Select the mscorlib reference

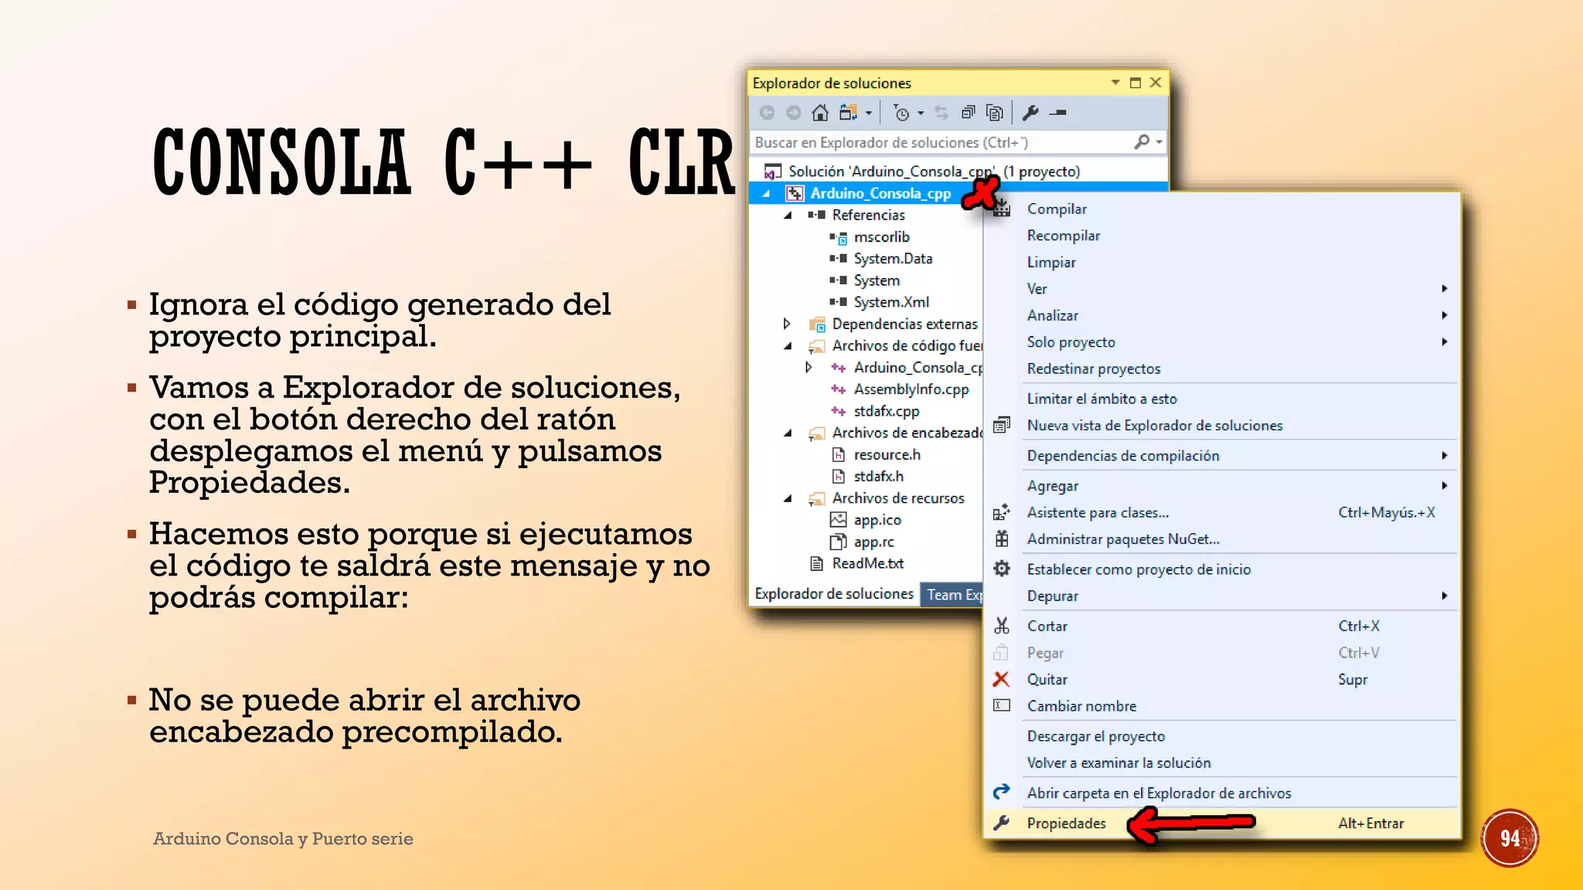tap(881, 237)
